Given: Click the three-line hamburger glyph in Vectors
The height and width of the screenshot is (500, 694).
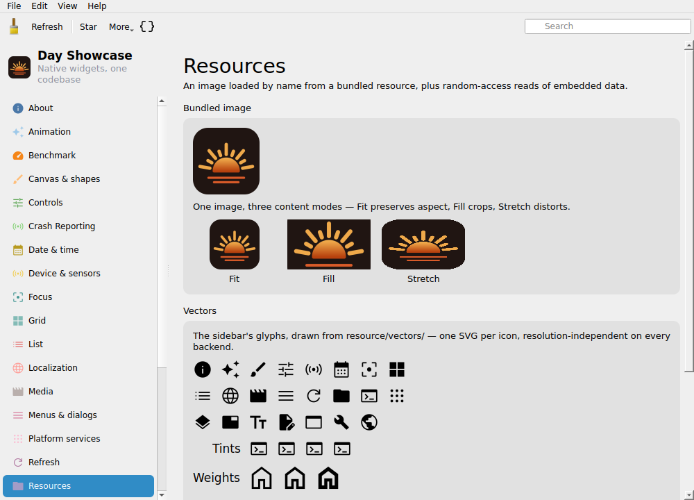Looking at the screenshot, I should (x=286, y=395).
